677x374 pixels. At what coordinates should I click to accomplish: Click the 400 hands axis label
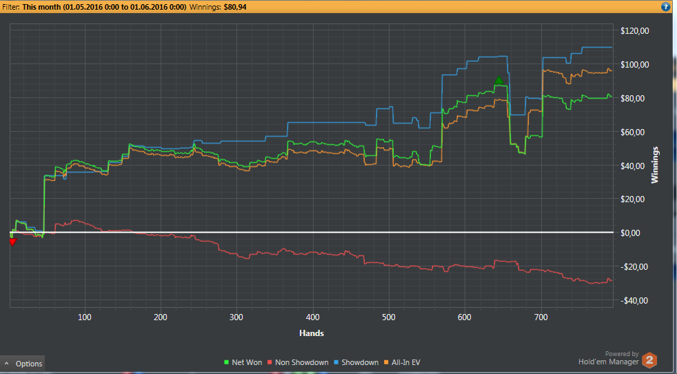312,318
